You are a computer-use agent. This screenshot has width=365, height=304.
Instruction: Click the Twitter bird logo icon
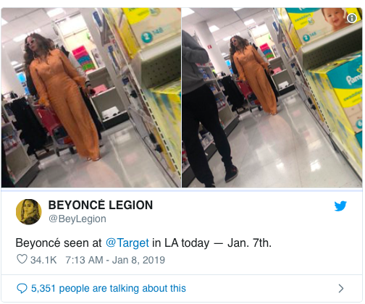[x=340, y=206]
